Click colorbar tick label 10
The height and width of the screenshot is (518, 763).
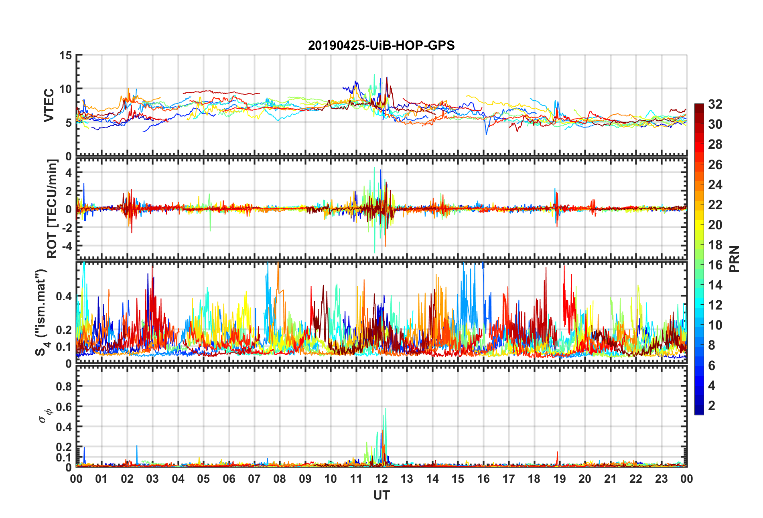point(715,325)
